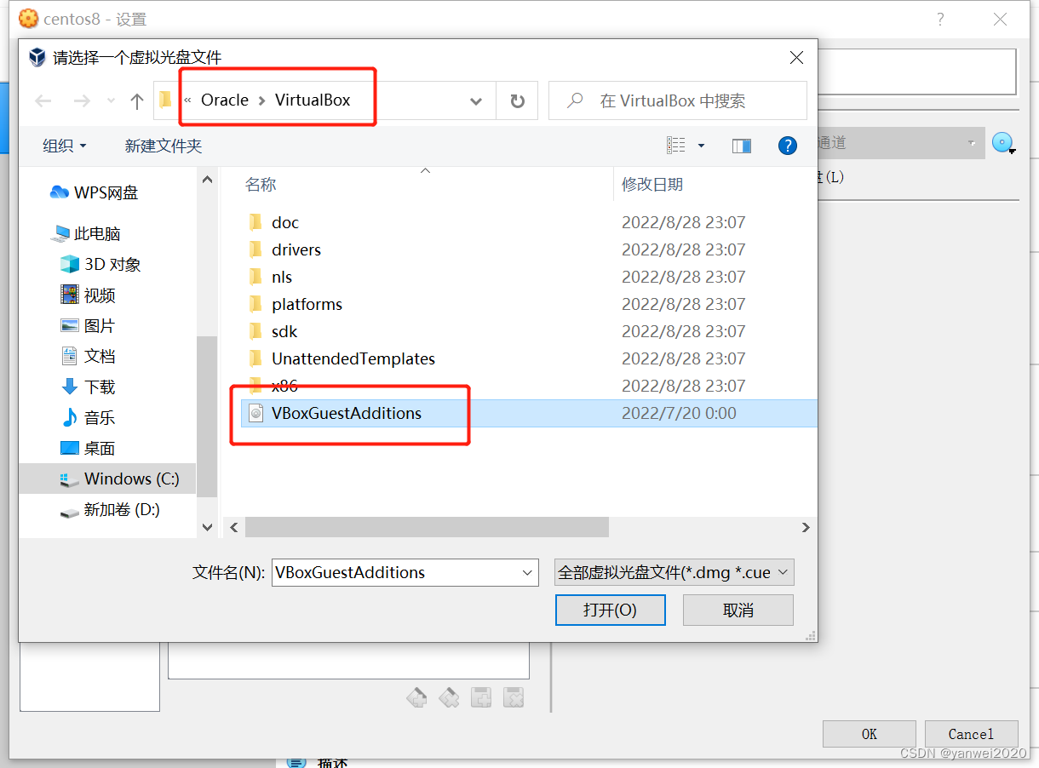Close the file chooser dialog
This screenshot has height=768, width=1039.
click(x=796, y=58)
